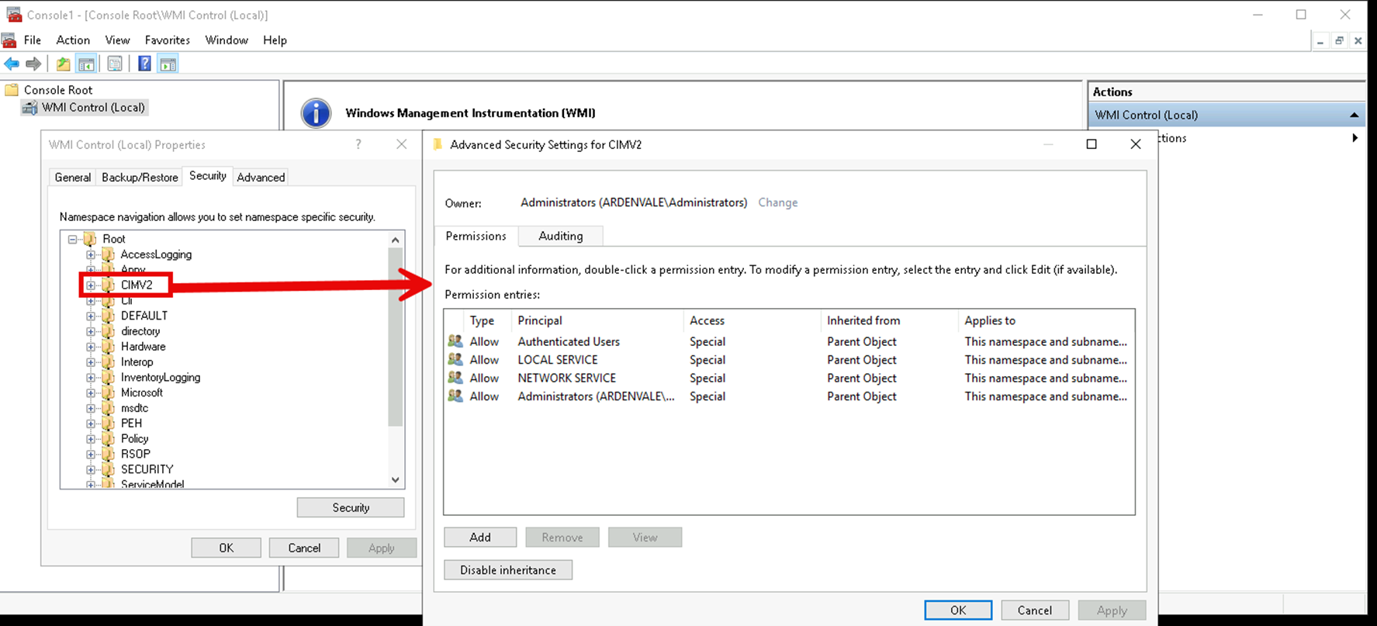Collapse the WMI Control (Local) actions section

pos(1354,115)
